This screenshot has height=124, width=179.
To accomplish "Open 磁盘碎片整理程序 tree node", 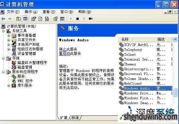I will (x=32, y=63).
